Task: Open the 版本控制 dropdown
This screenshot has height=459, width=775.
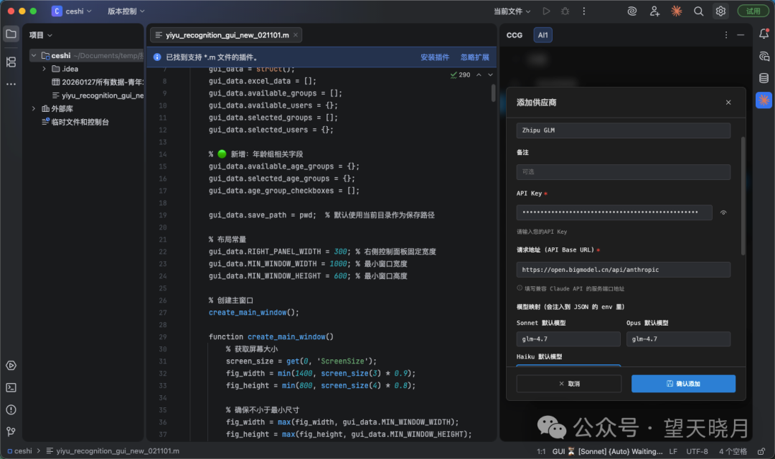Action: [x=126, y=11]
